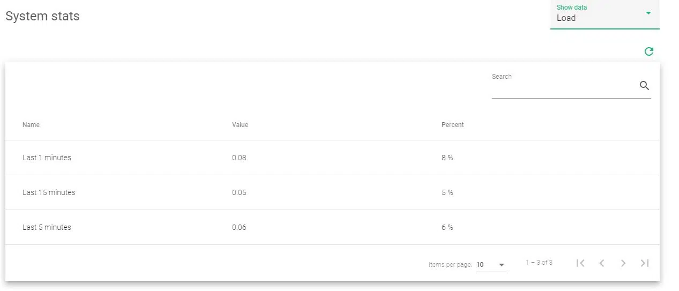This screenshot has width=679, height=291.
Task: Go to first page of table
Action: click(x=580, y=263)
